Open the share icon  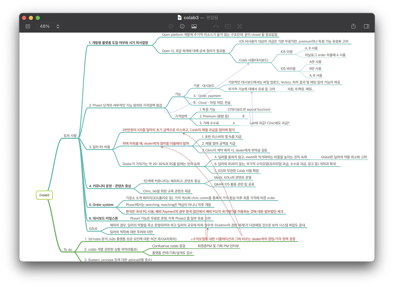pyautogui.click(x=353, y=26)
